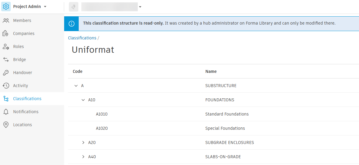Click the Bridge arrows icon
359x165 pixels.
(6, 60)
